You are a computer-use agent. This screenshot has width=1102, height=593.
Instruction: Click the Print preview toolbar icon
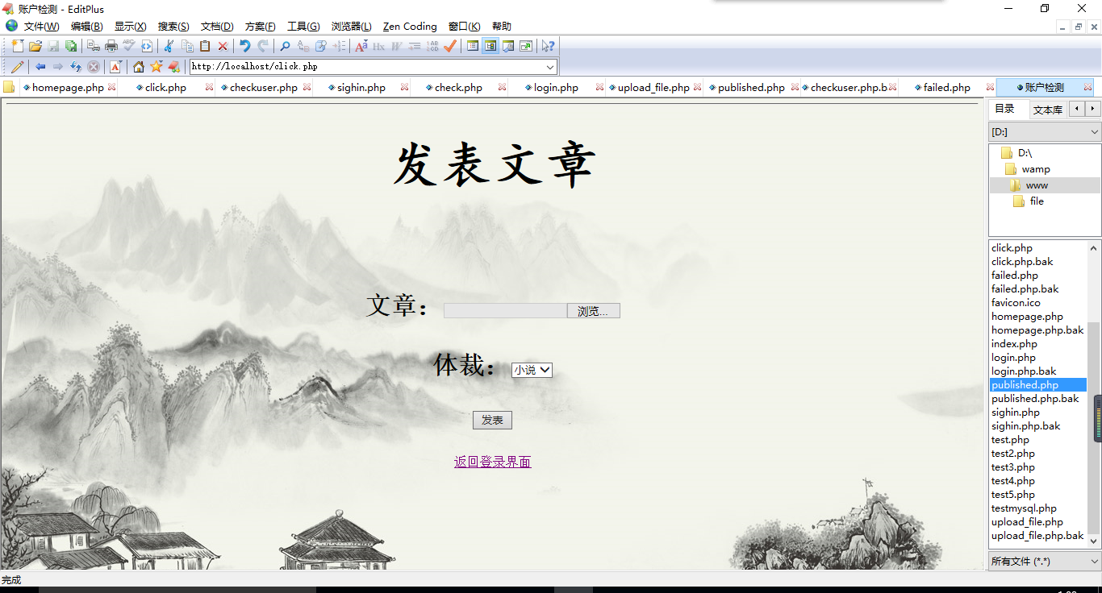(94, 46)
